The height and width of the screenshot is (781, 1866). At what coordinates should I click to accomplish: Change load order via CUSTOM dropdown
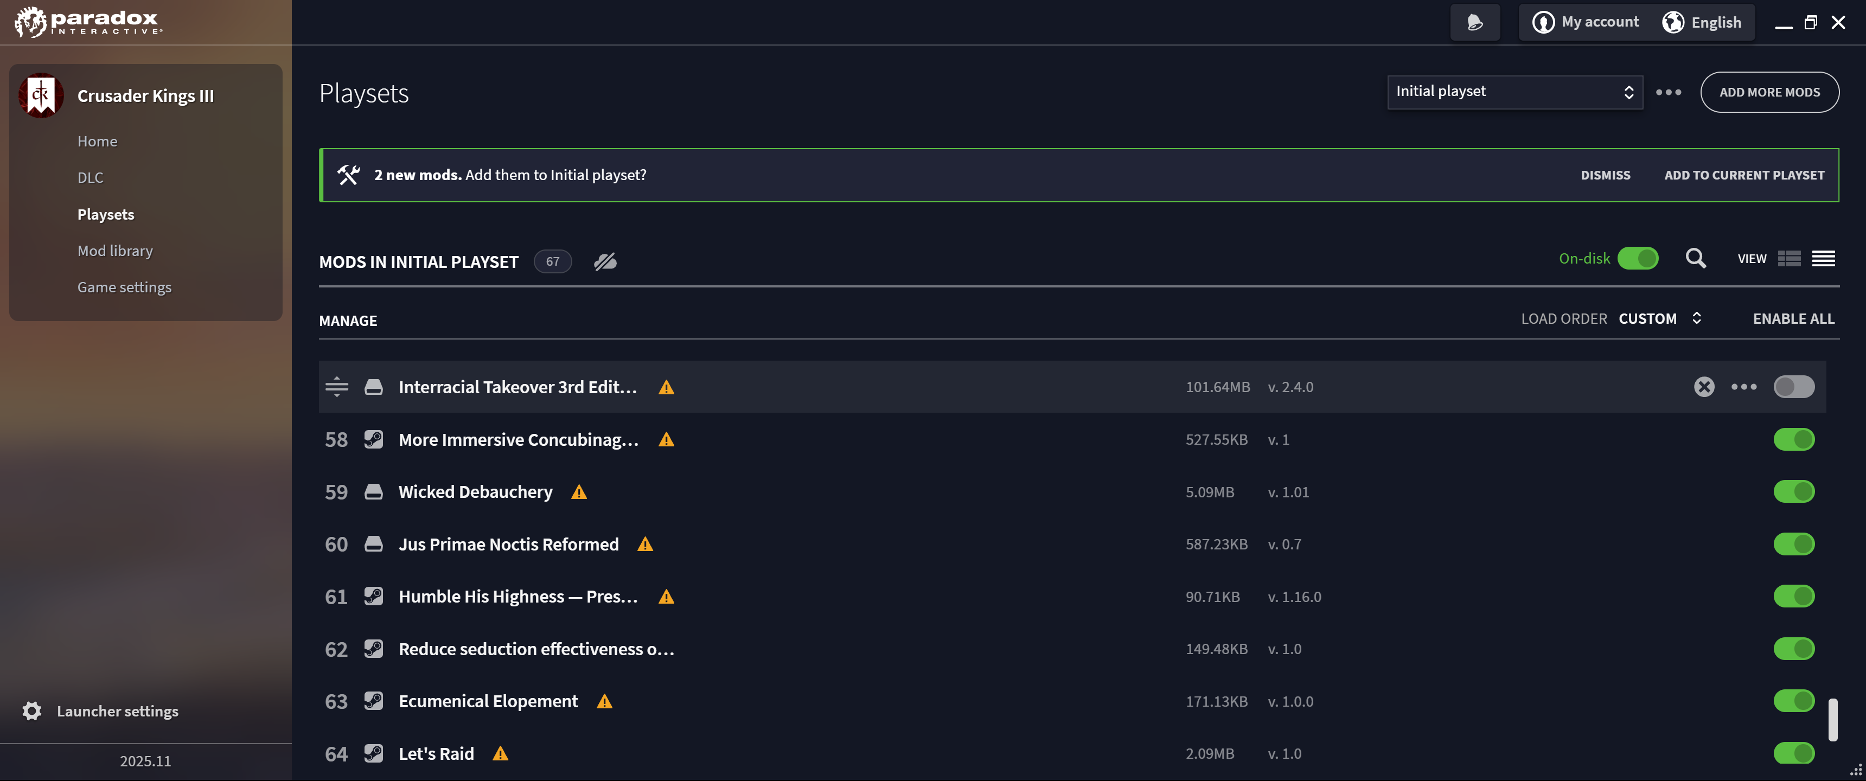[x=1659, y=319]
